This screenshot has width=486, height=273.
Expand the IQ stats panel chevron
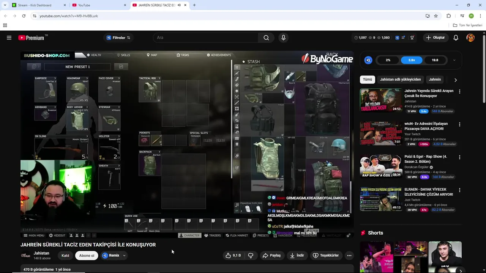(x=454, y=60)
